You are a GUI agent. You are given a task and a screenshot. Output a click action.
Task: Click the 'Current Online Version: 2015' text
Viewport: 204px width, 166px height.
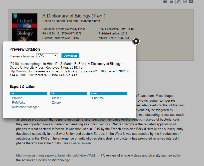[x=61, y=38]
